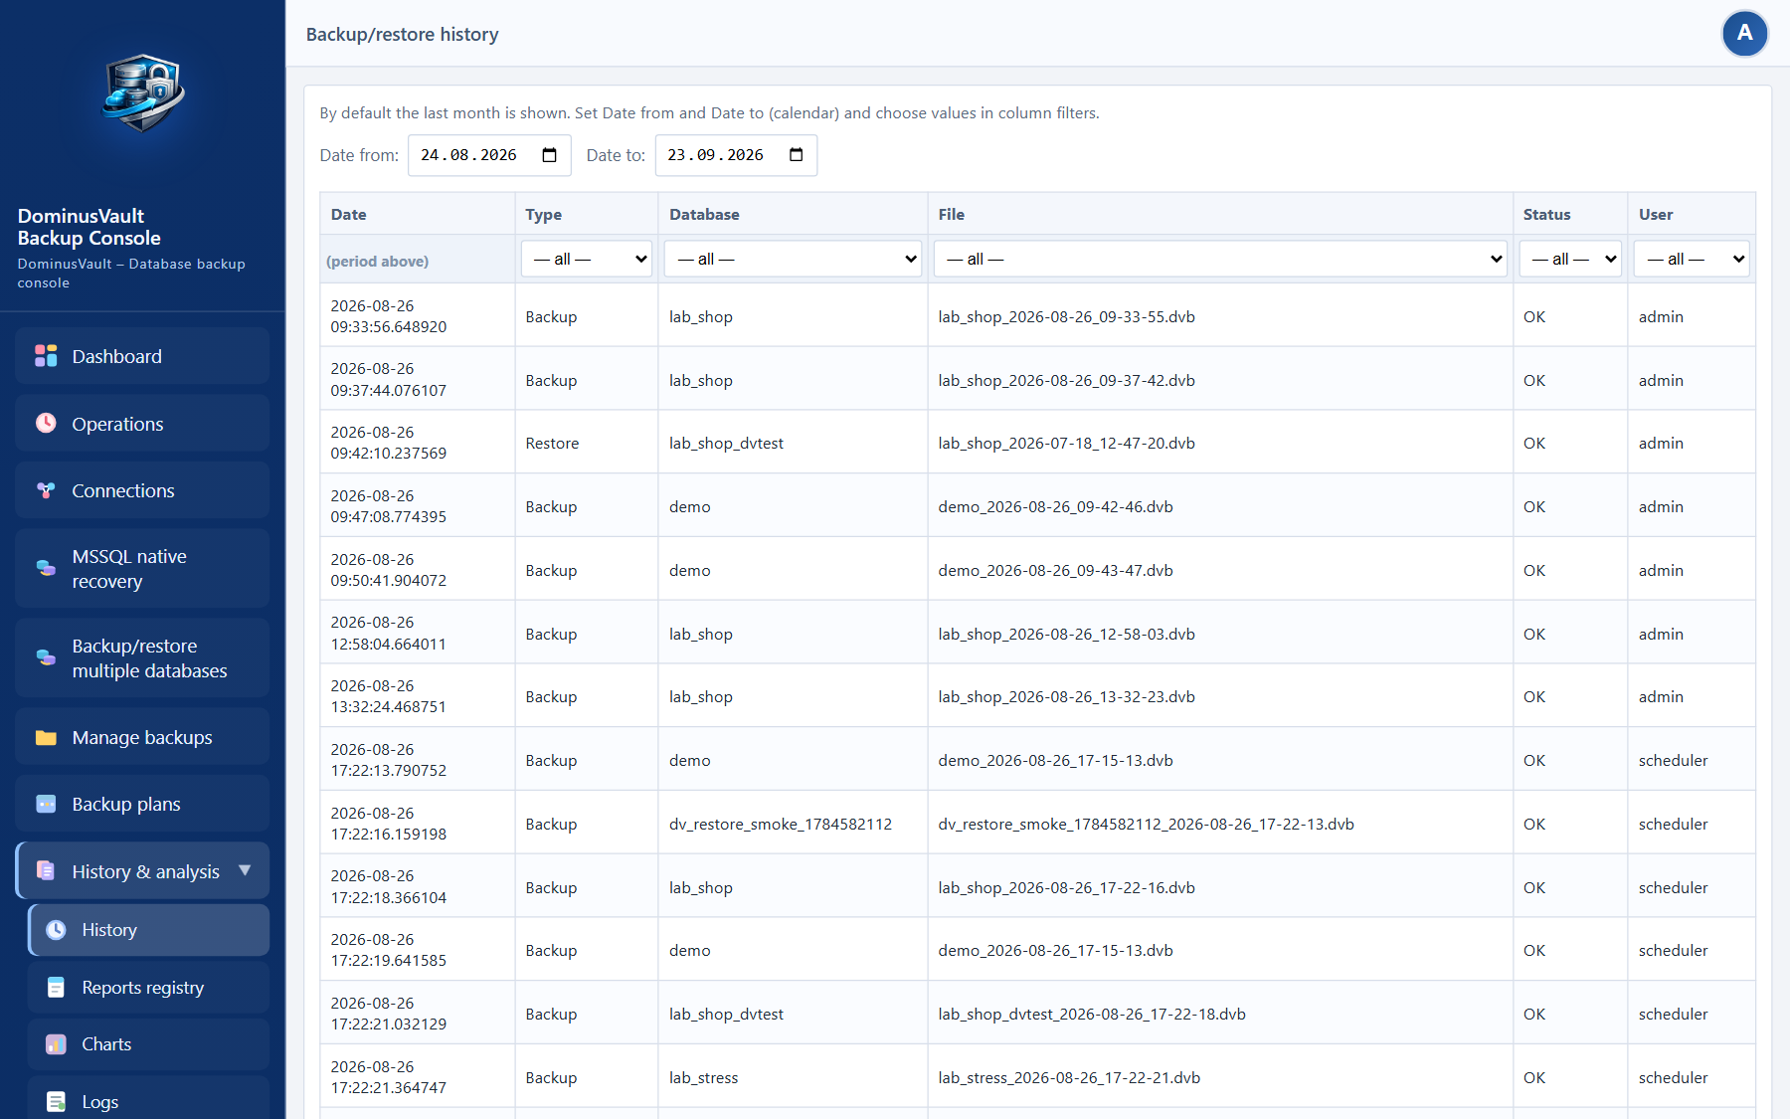
Task: Click the Date from field showing 24.08.2026
Action: click(489, 155)
